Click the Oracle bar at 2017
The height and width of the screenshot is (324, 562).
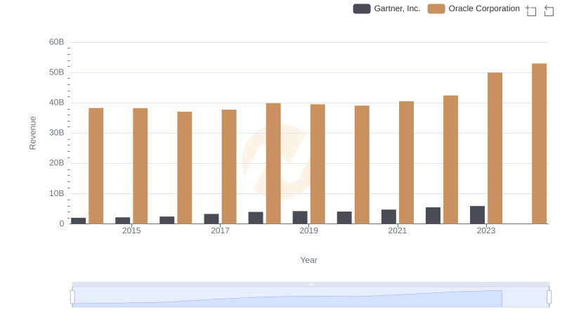[x=229, y=167]
